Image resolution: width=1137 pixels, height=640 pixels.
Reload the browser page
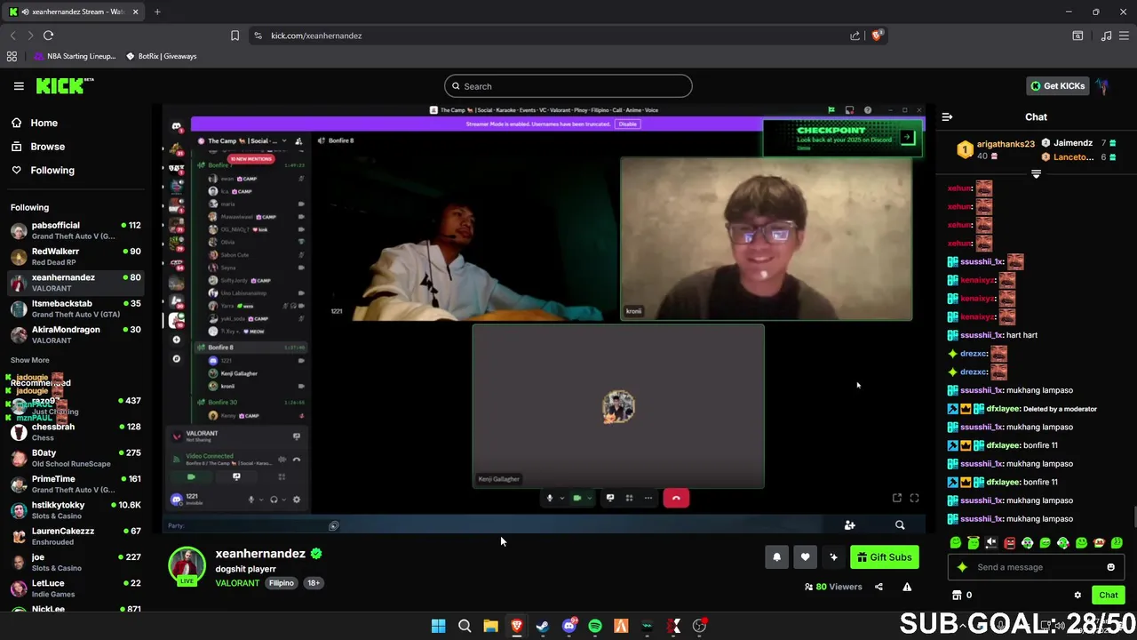[x=48, y=36]
